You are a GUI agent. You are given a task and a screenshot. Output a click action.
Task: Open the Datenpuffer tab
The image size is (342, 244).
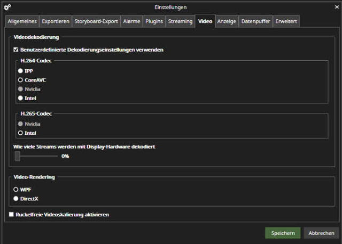[255, 21]
